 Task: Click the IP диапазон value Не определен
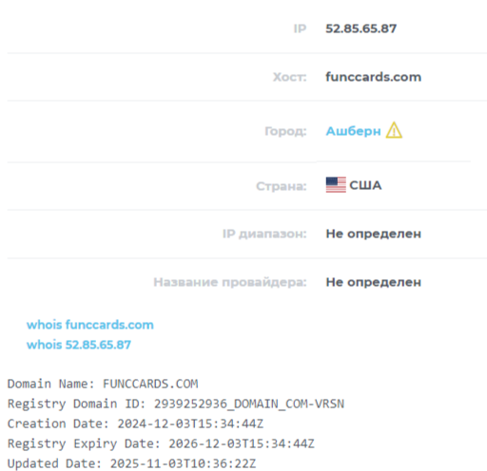[374, 234]
